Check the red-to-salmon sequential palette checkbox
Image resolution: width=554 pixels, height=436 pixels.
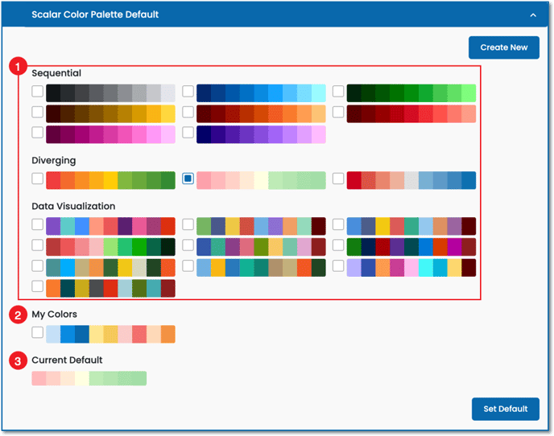[338, 112]
